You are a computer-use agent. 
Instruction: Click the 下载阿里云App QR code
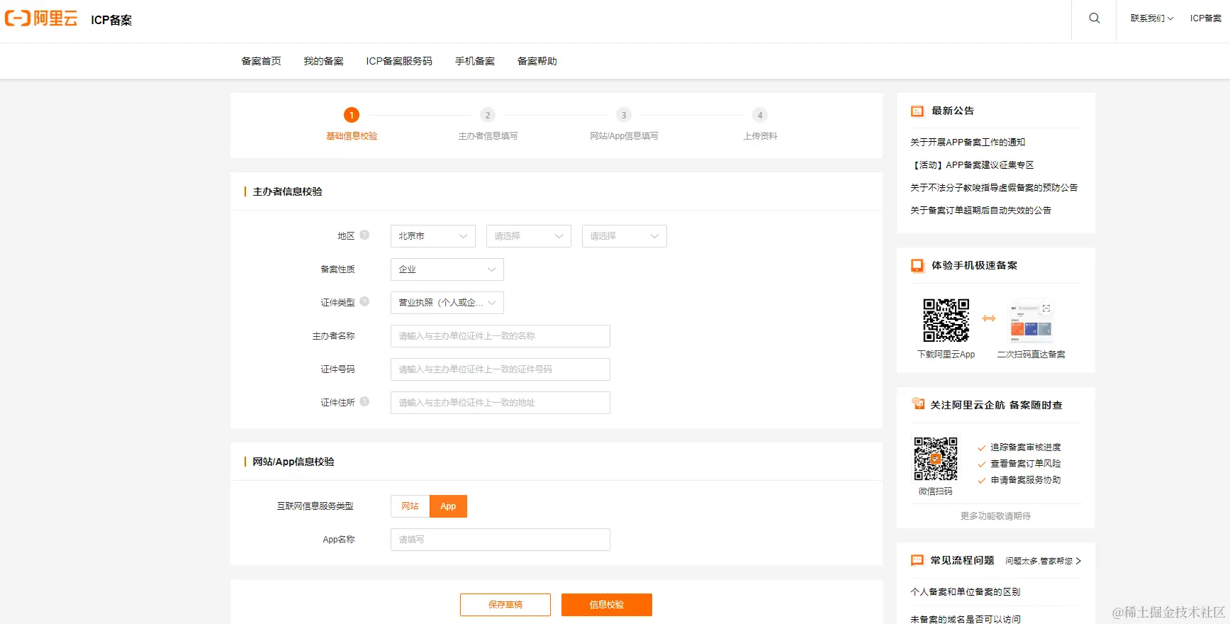point(946,320)
